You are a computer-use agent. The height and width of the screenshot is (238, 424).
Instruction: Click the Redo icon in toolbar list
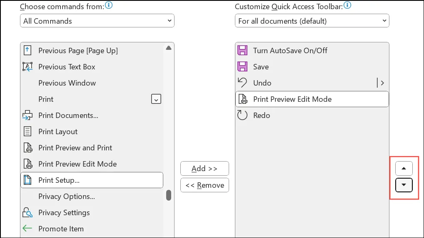[242, 115]
